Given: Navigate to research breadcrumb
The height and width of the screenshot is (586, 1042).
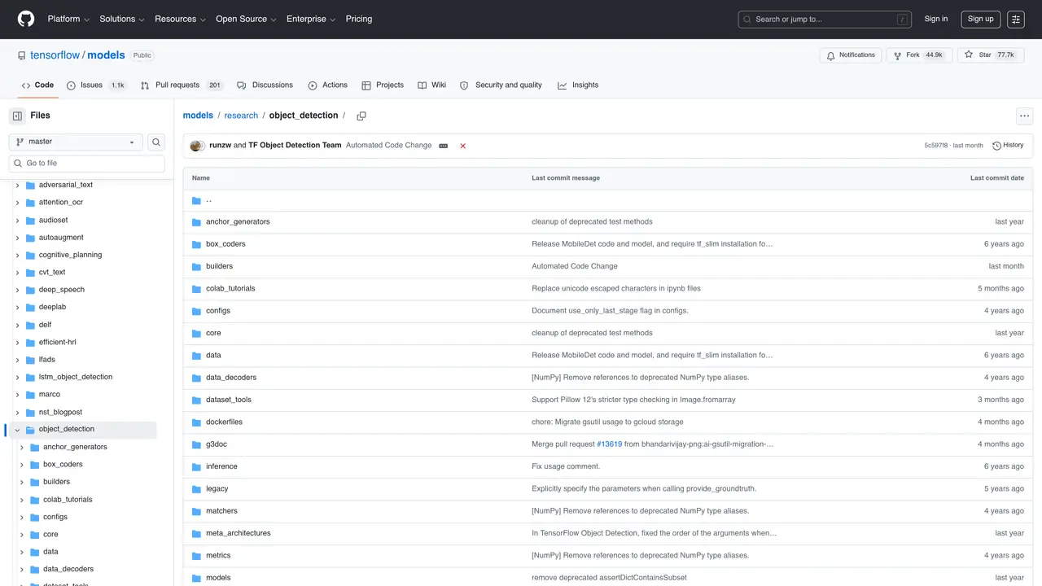Looking at the screenshot, I should point(241,116).
